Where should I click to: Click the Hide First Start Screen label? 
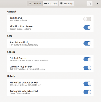(x=21, y=26)
